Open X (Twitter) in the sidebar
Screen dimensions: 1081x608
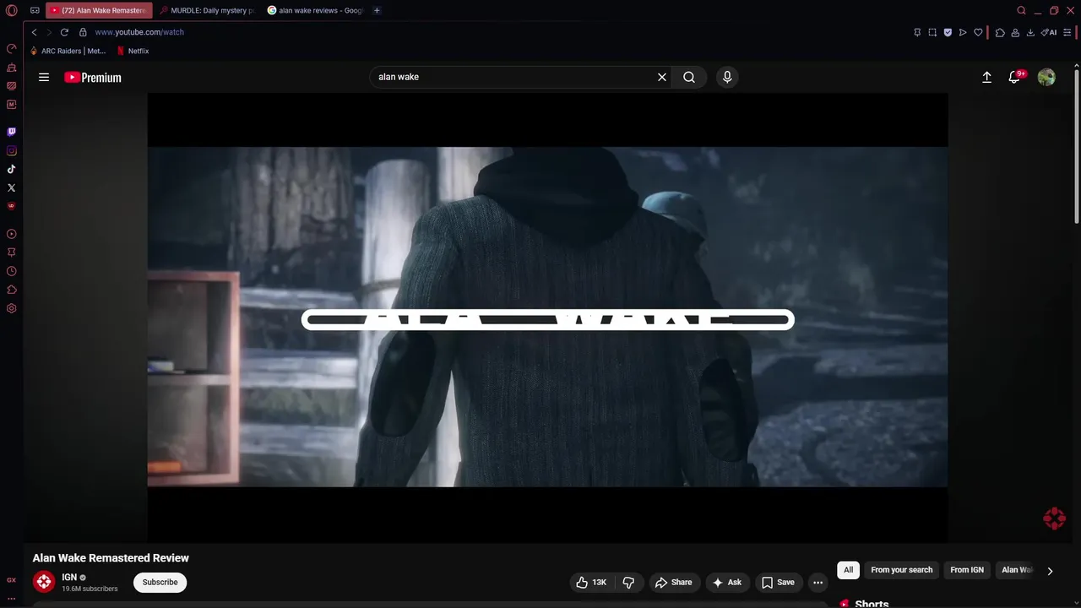pyautogui.click(x=11, y=188)
